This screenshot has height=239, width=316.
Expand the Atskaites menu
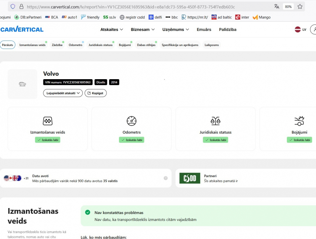(112, 29)
